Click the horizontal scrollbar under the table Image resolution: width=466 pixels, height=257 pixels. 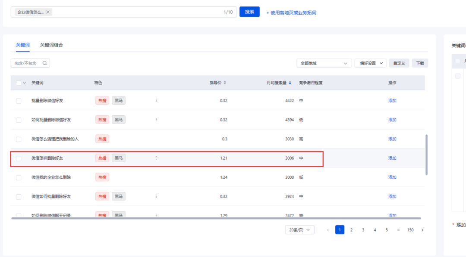[216, 218]
